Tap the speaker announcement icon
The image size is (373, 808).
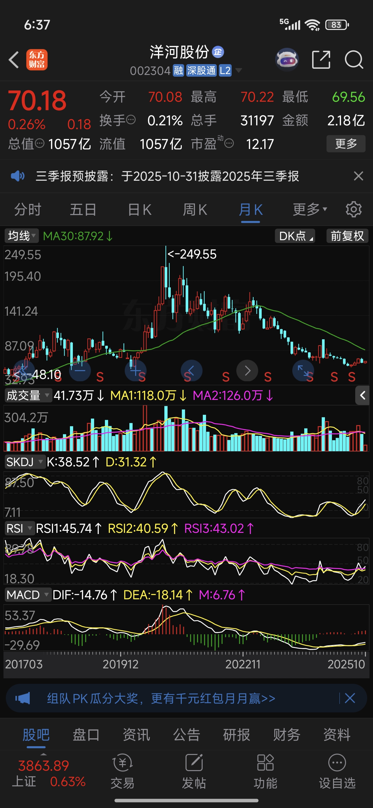click(x=17, y=176)
